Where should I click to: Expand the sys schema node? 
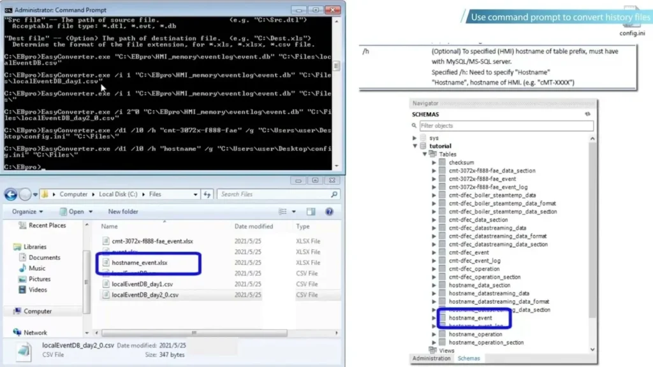415,138
